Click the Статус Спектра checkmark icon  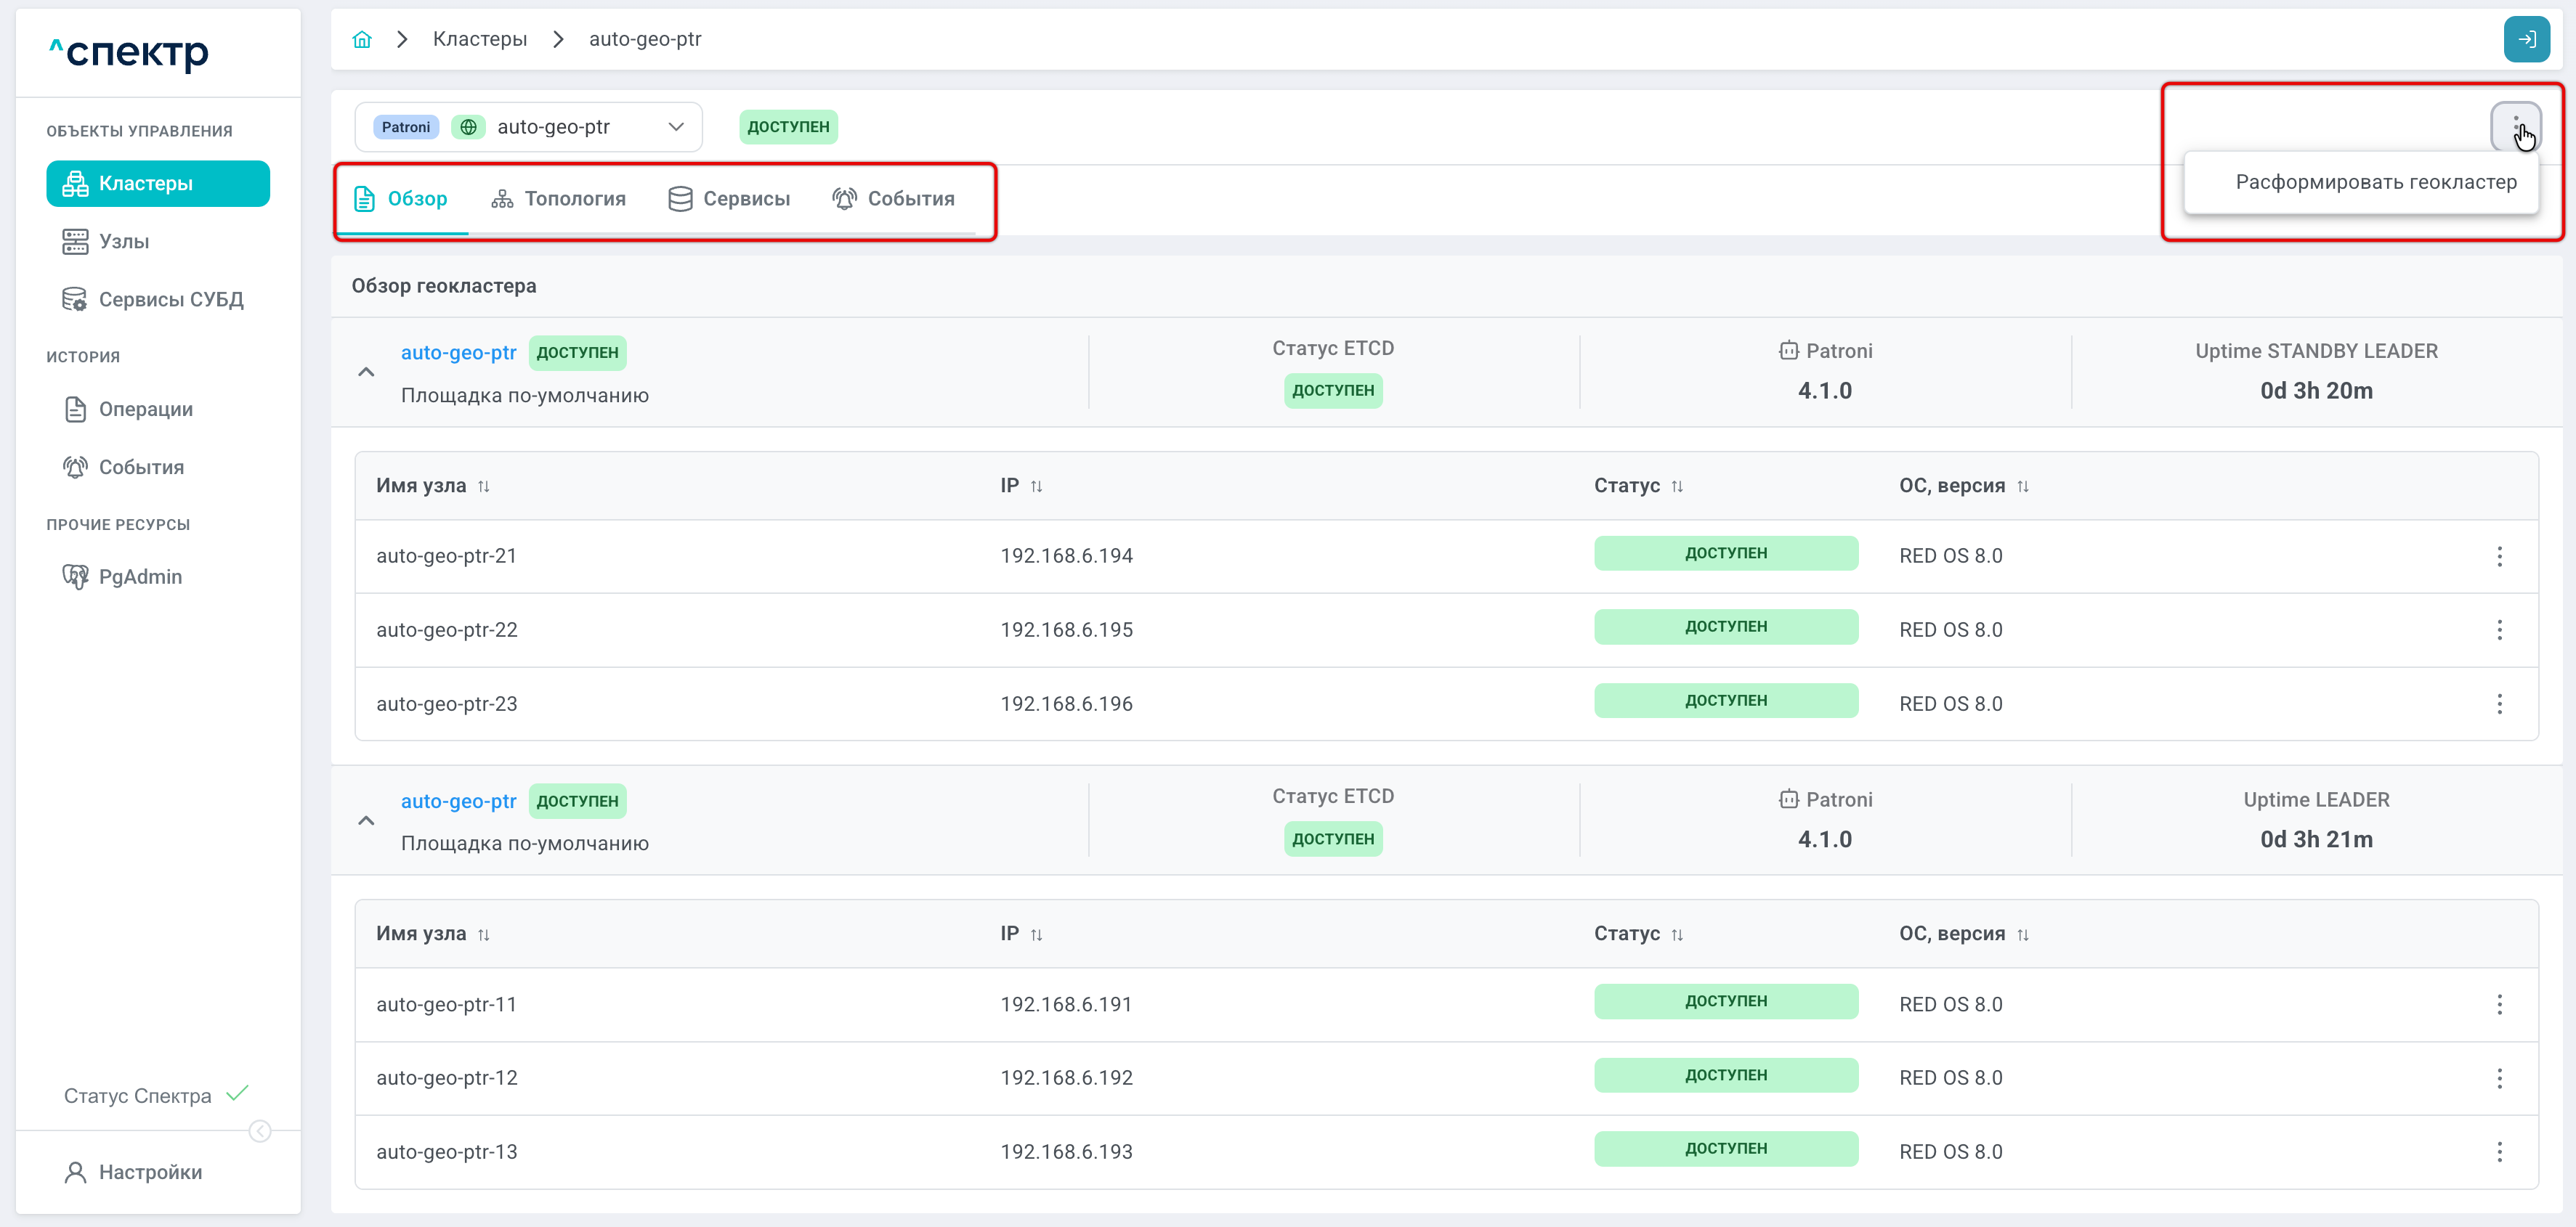[x=237, y=1093]
